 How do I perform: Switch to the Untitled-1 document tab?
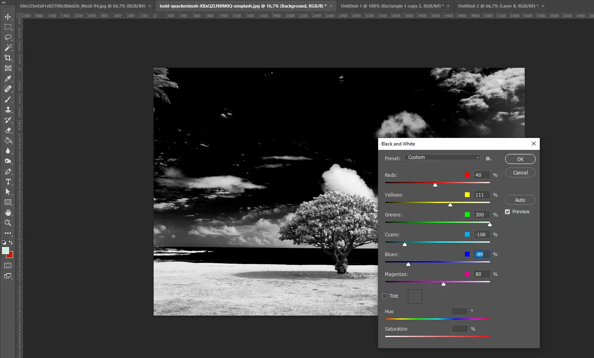point(392,6)
